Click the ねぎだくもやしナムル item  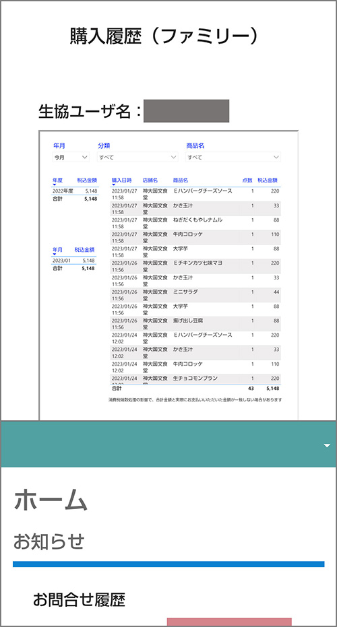tap(197, 220)
